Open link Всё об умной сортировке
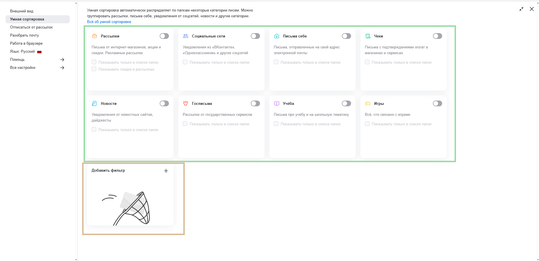 (x=109, y=22)
